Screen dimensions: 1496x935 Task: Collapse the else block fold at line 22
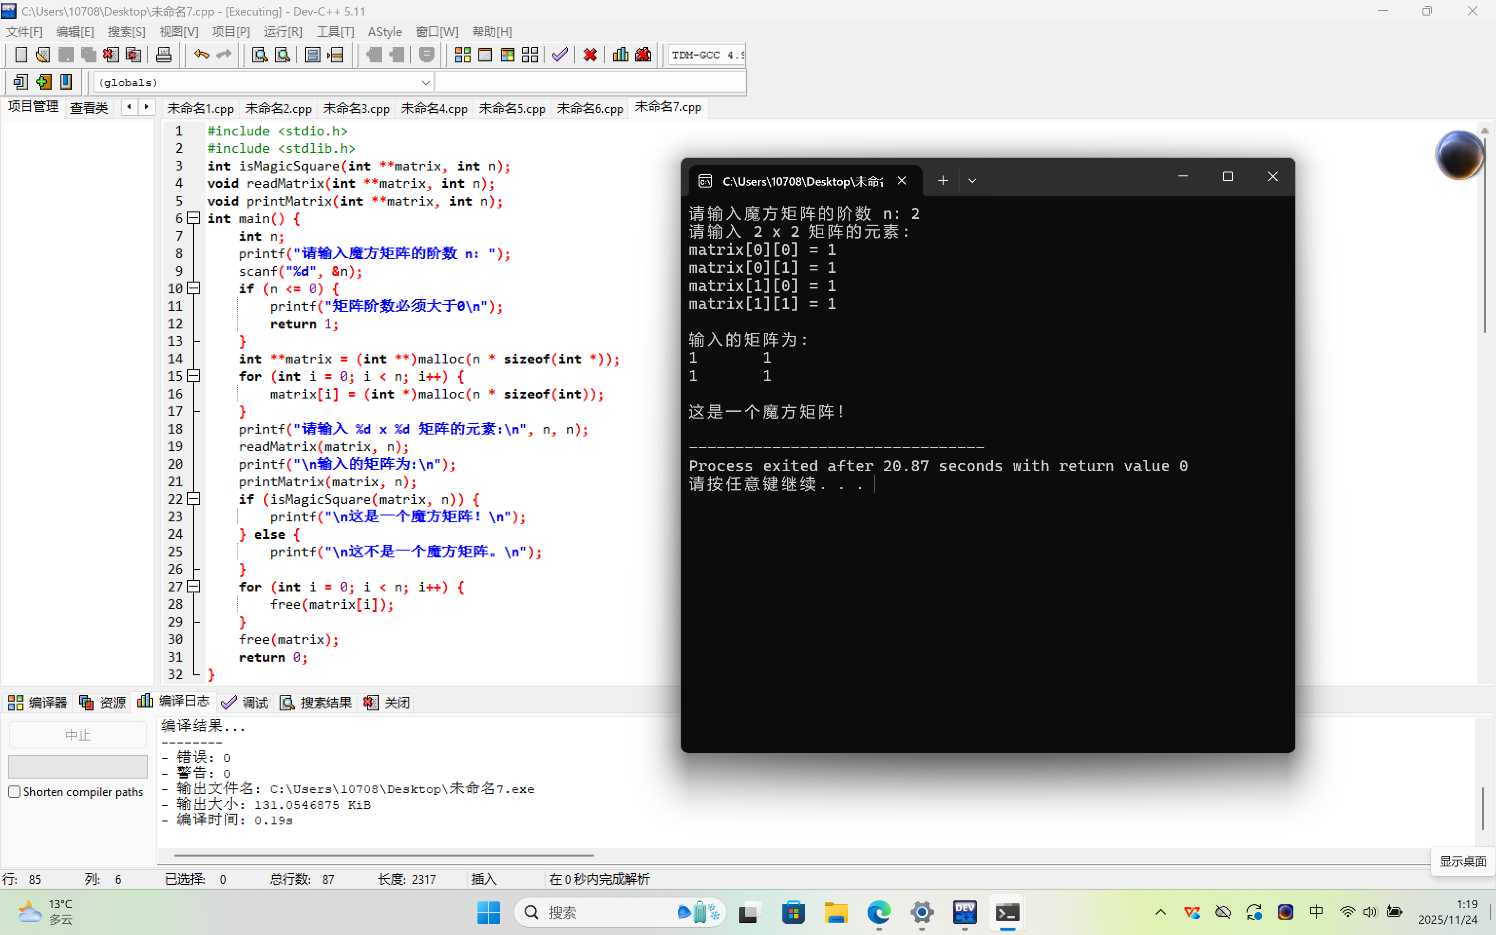(x=193, y=498)
